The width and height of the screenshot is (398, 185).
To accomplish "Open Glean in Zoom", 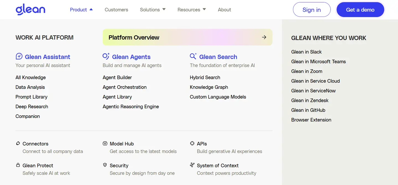I will pos(307,71).
